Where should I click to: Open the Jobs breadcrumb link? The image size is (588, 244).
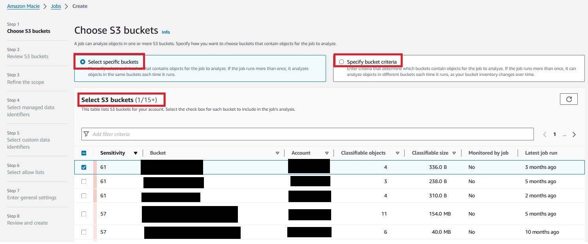56,6
